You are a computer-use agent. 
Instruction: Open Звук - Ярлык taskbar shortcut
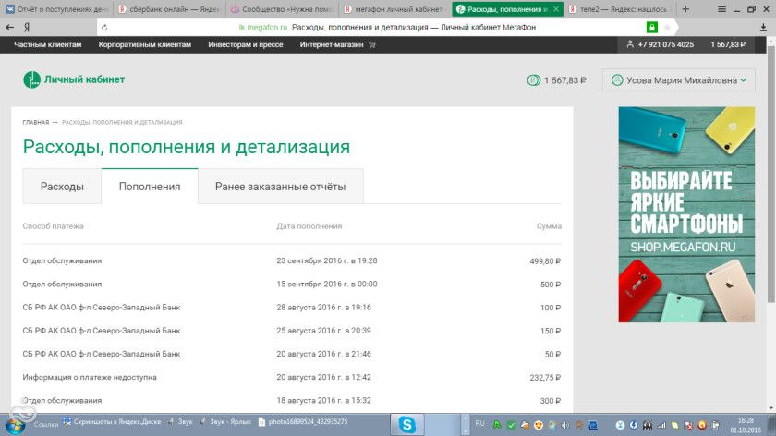(x=225, y=421)
